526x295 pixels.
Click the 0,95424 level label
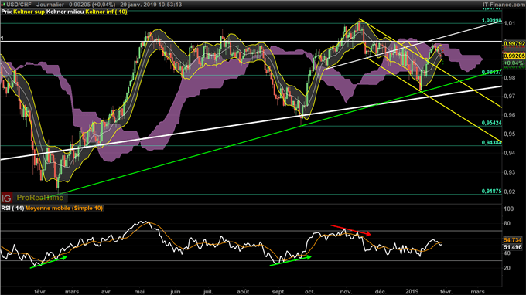(x=491, y=123)
